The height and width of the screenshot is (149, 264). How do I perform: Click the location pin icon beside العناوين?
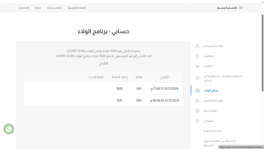tap(197, 56)
